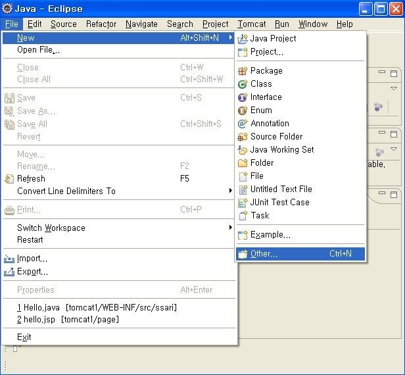Screen dimensions: 405x375
Task: Reopen recent file 2 hello.jsp
Action: click(118, 320)
